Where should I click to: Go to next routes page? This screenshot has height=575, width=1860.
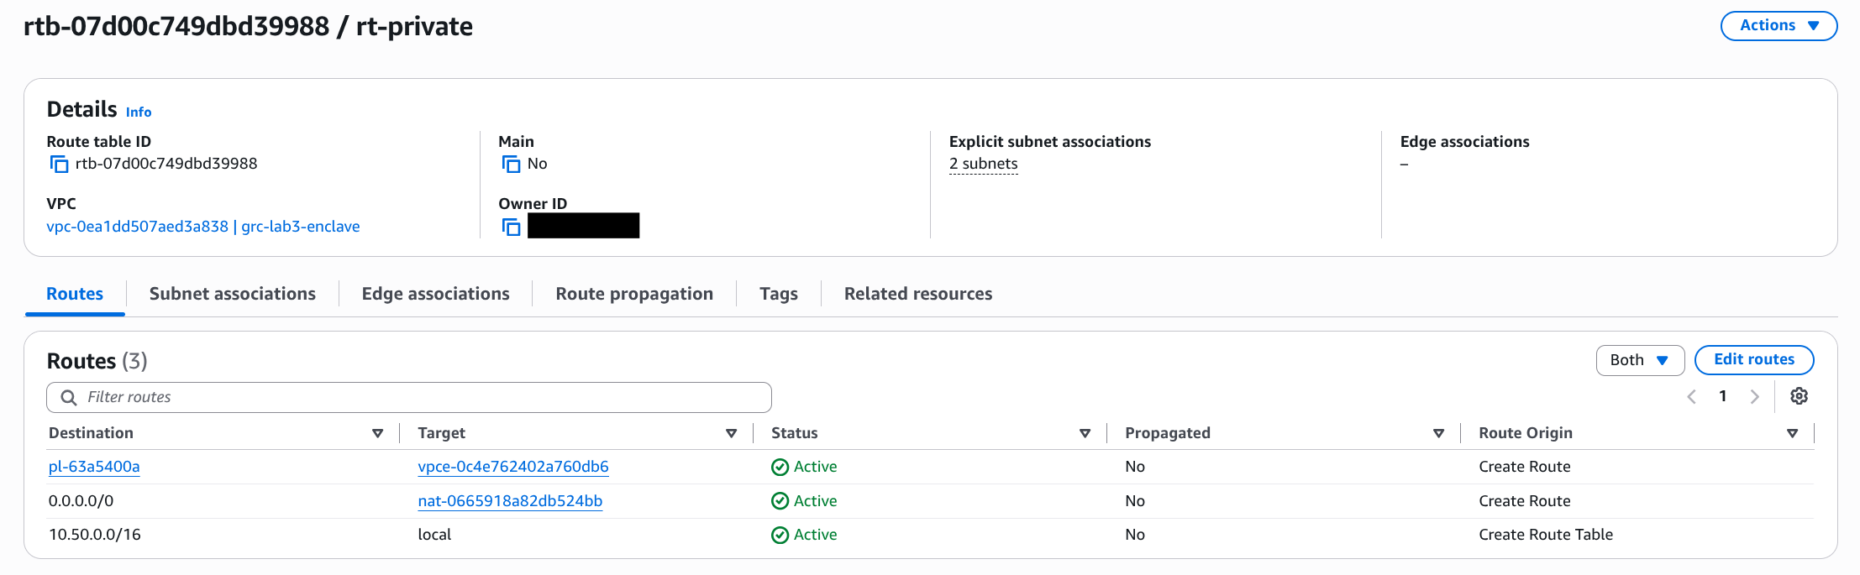[x=1754, y=397]
